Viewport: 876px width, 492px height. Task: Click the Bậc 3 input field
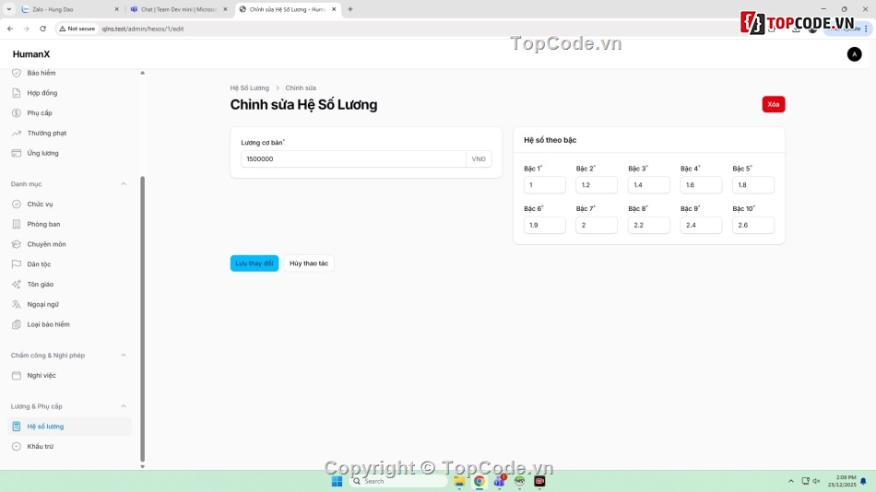click(x=648, y=185)
